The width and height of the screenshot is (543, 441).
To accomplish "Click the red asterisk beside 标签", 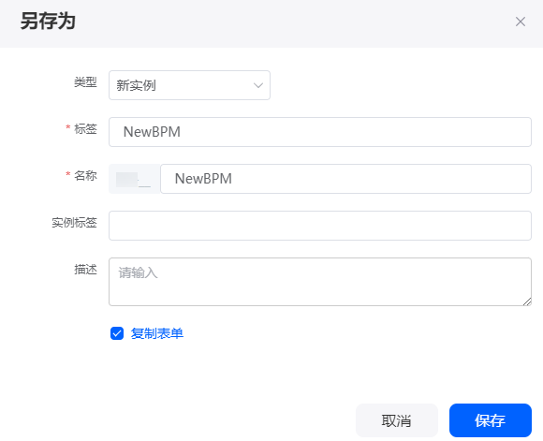I will [68, 127].
